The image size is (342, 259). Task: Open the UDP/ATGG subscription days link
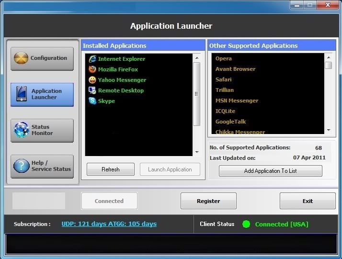pyautogui.click(x=109, y=224)
